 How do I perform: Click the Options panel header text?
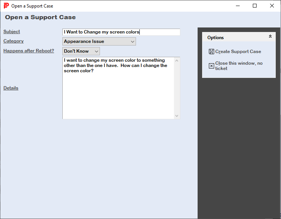click(x=215, y=38)
